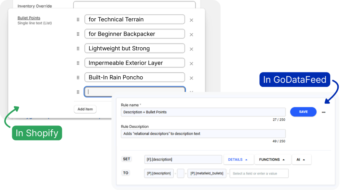
Task: Click drag handle beside 'for Beginner Backpacker'
Action: tap(78, 34)
